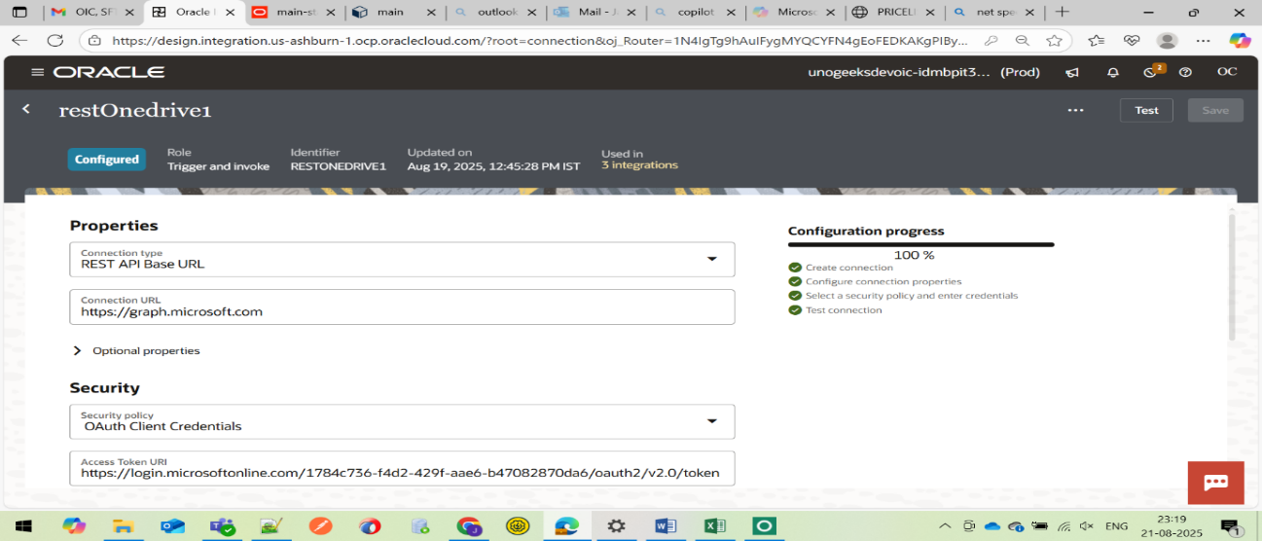Screen dimensions: 1262x541
Task: Open the Wi-Fi network tray icon
Action: pos(1064,526)
